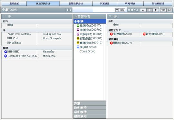Select 新光鋼鐵(2031) downstream company
The width and height of the screenshot is (174, 120).
coord(155,34)
